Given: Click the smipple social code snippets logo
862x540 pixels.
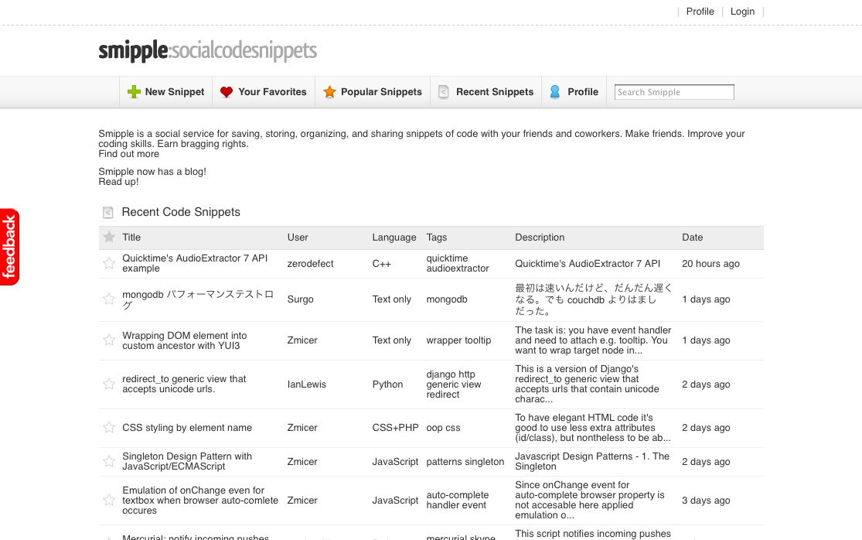Looking at the screenshot, I should [x=208, y=50].
